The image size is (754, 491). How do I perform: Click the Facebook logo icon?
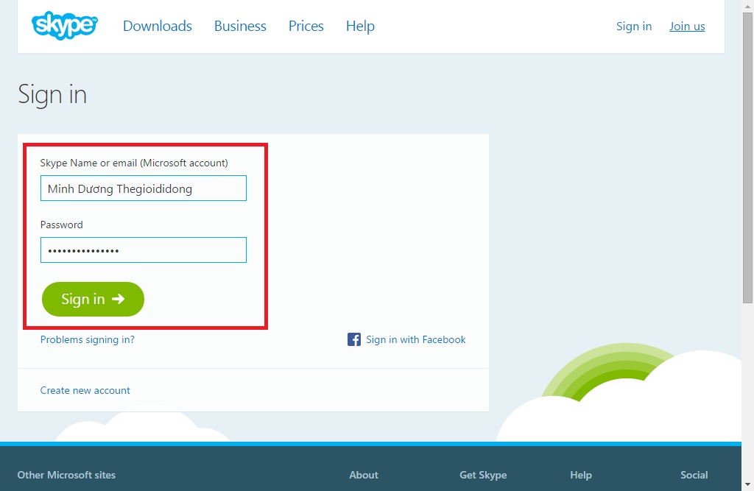coord(354,339)
